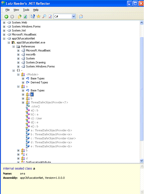Select field d : ThreadSafeObjectProvider<a>
This screenshot has height=194, width=144.
[x=51, y=142]
